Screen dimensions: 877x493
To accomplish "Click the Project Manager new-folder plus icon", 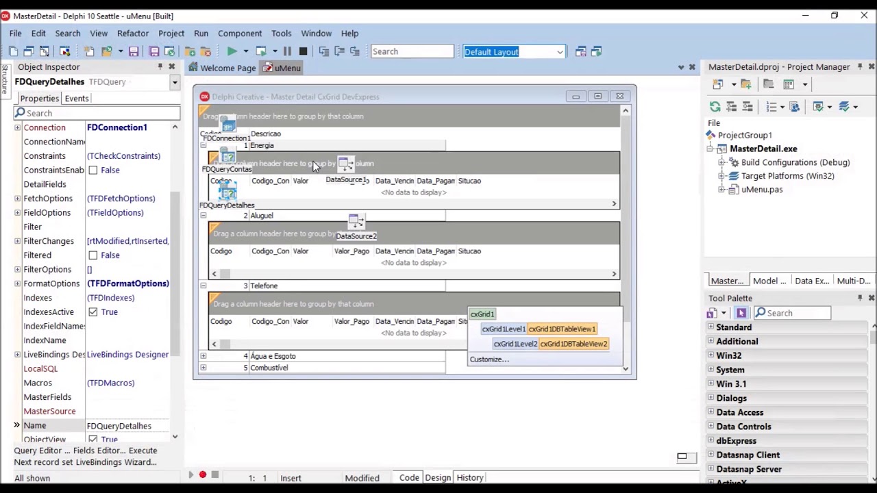I will point(746,84).
